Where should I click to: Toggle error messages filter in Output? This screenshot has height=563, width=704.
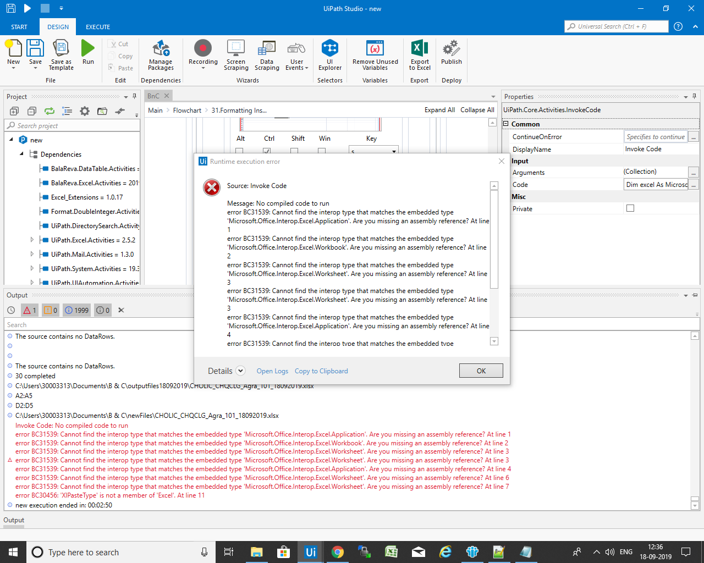30,310
